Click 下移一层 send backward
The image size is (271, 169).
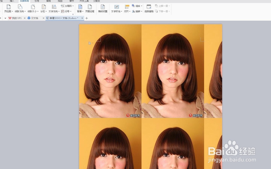click(x=162, y=11)
